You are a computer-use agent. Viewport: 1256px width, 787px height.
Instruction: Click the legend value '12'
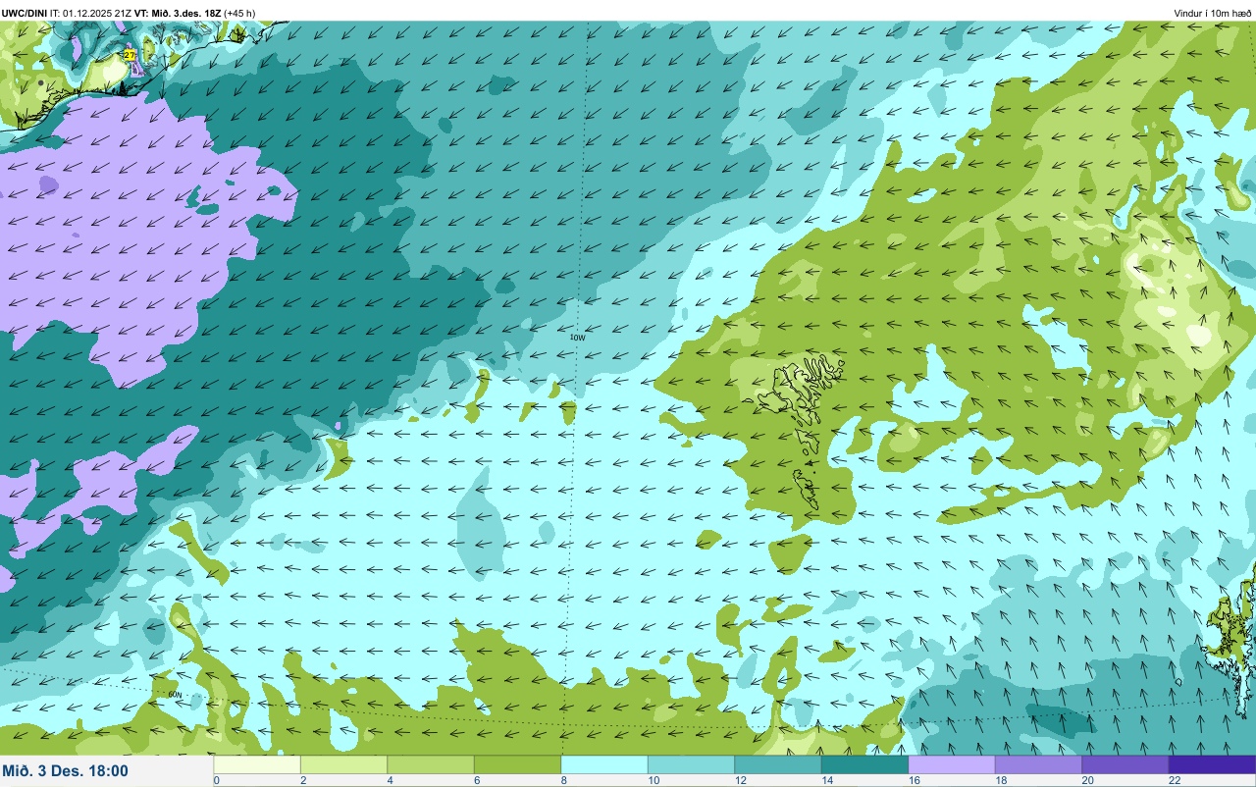click(740, 781)
